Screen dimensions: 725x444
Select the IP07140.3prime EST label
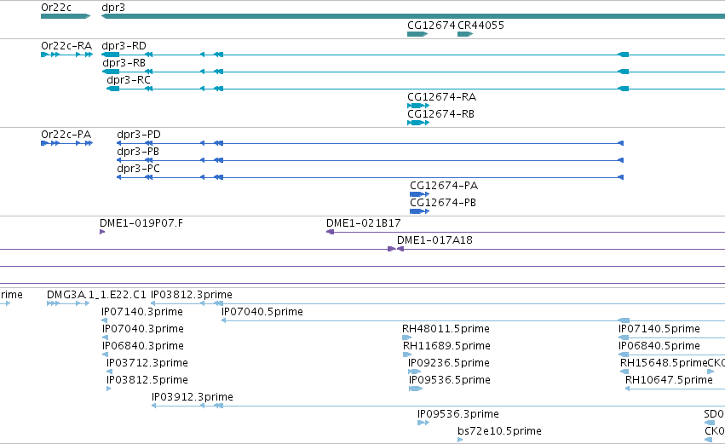click(142, 312)
